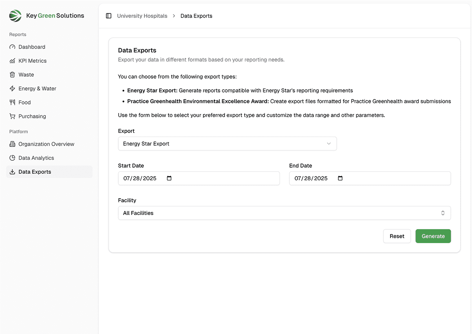Click the KPI Metrics chart icon
This screenshot has height=334, width=472.
point(12,61)
